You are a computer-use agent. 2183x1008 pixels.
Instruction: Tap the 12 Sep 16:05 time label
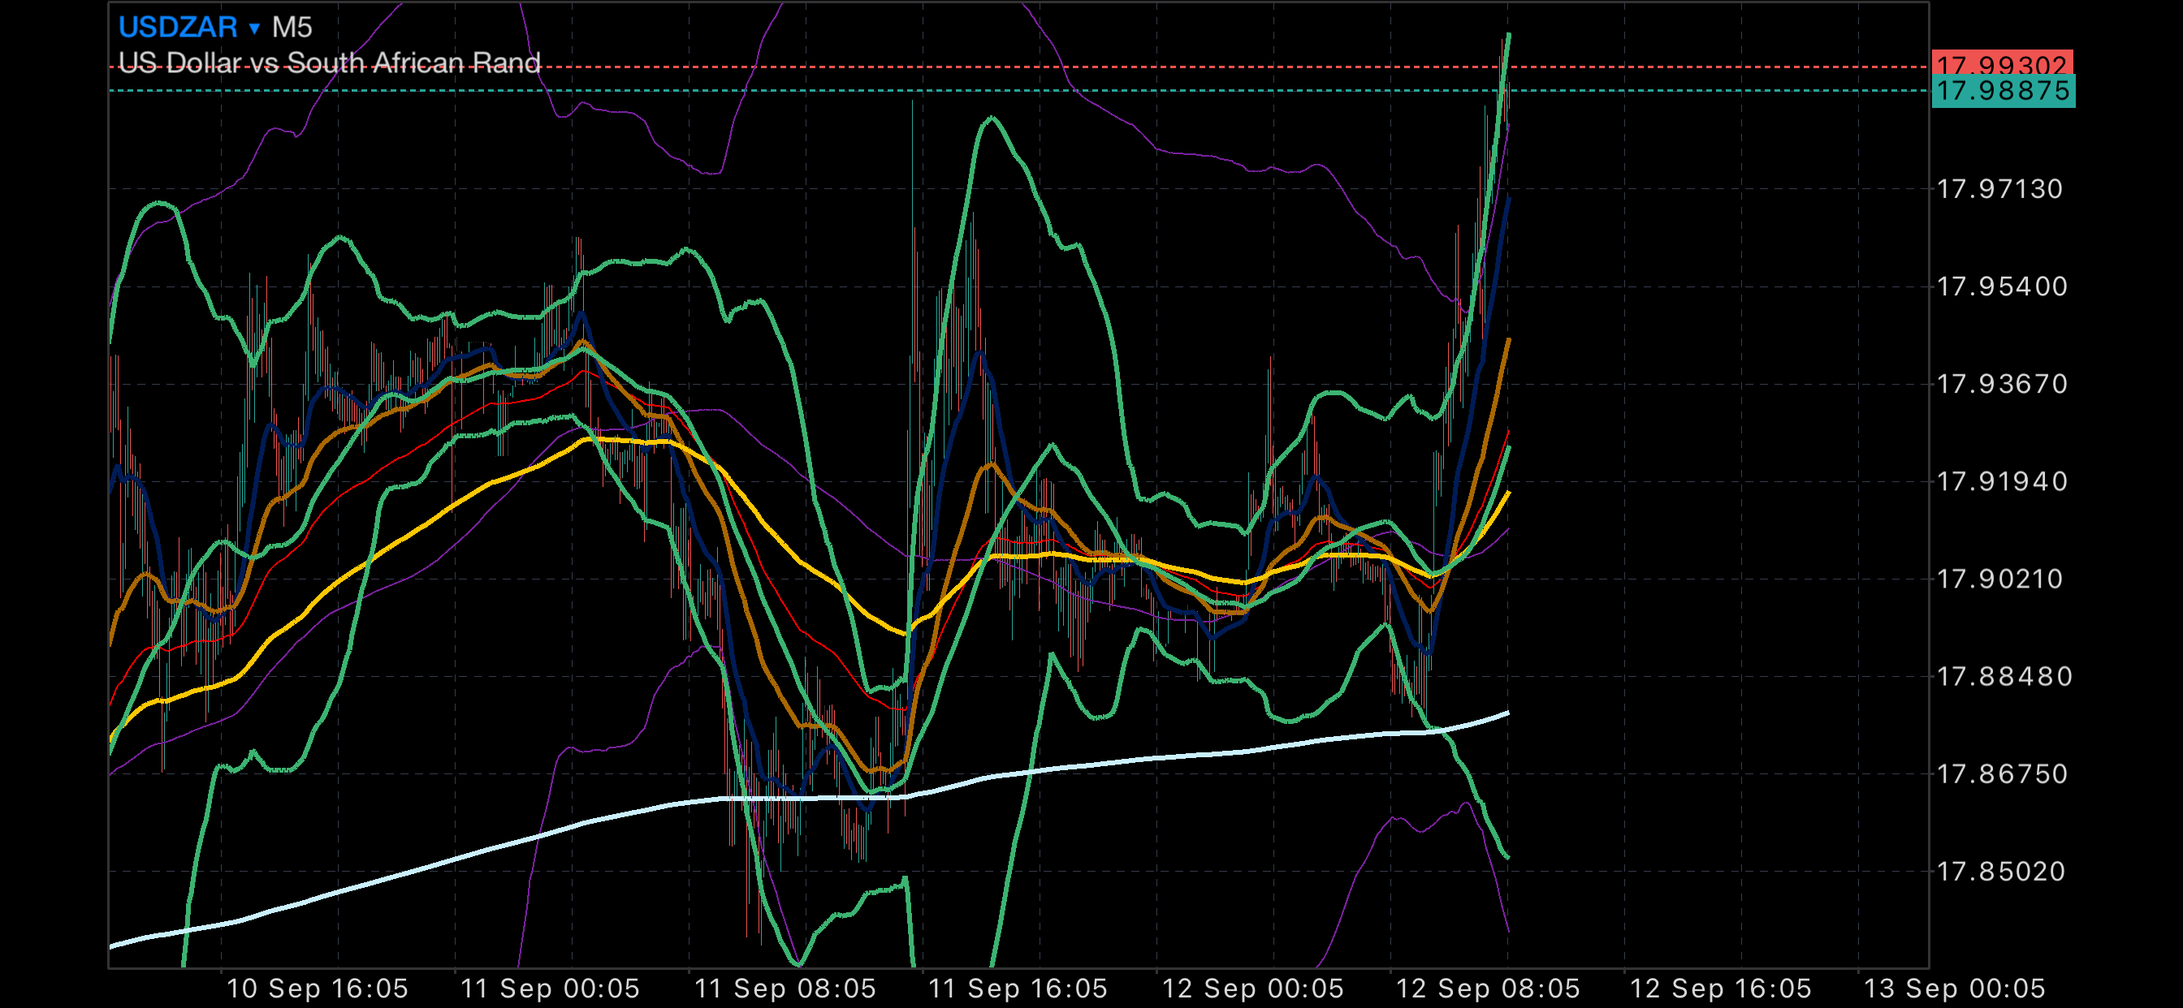click(x=1720, y=989)
